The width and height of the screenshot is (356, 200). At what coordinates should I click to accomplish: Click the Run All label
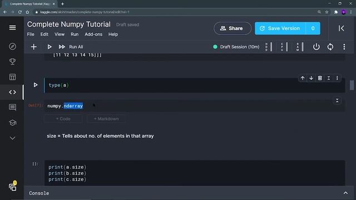[76, 47]
